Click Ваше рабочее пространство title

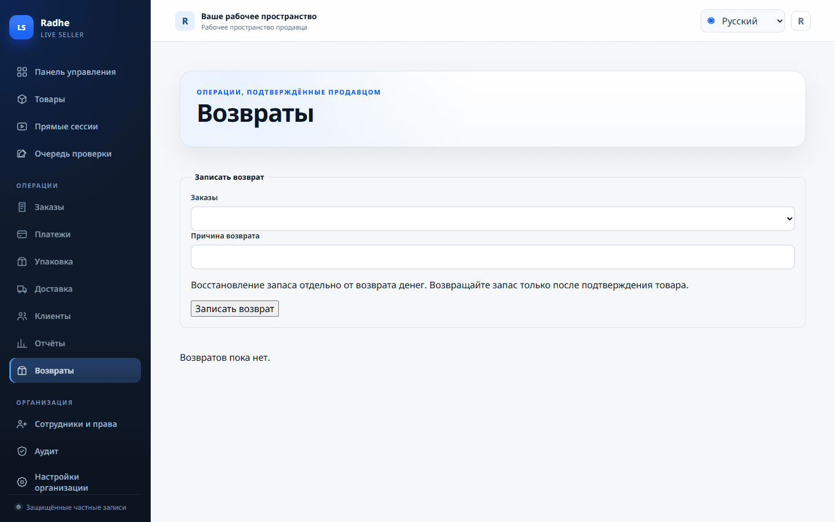coord(259,16)
